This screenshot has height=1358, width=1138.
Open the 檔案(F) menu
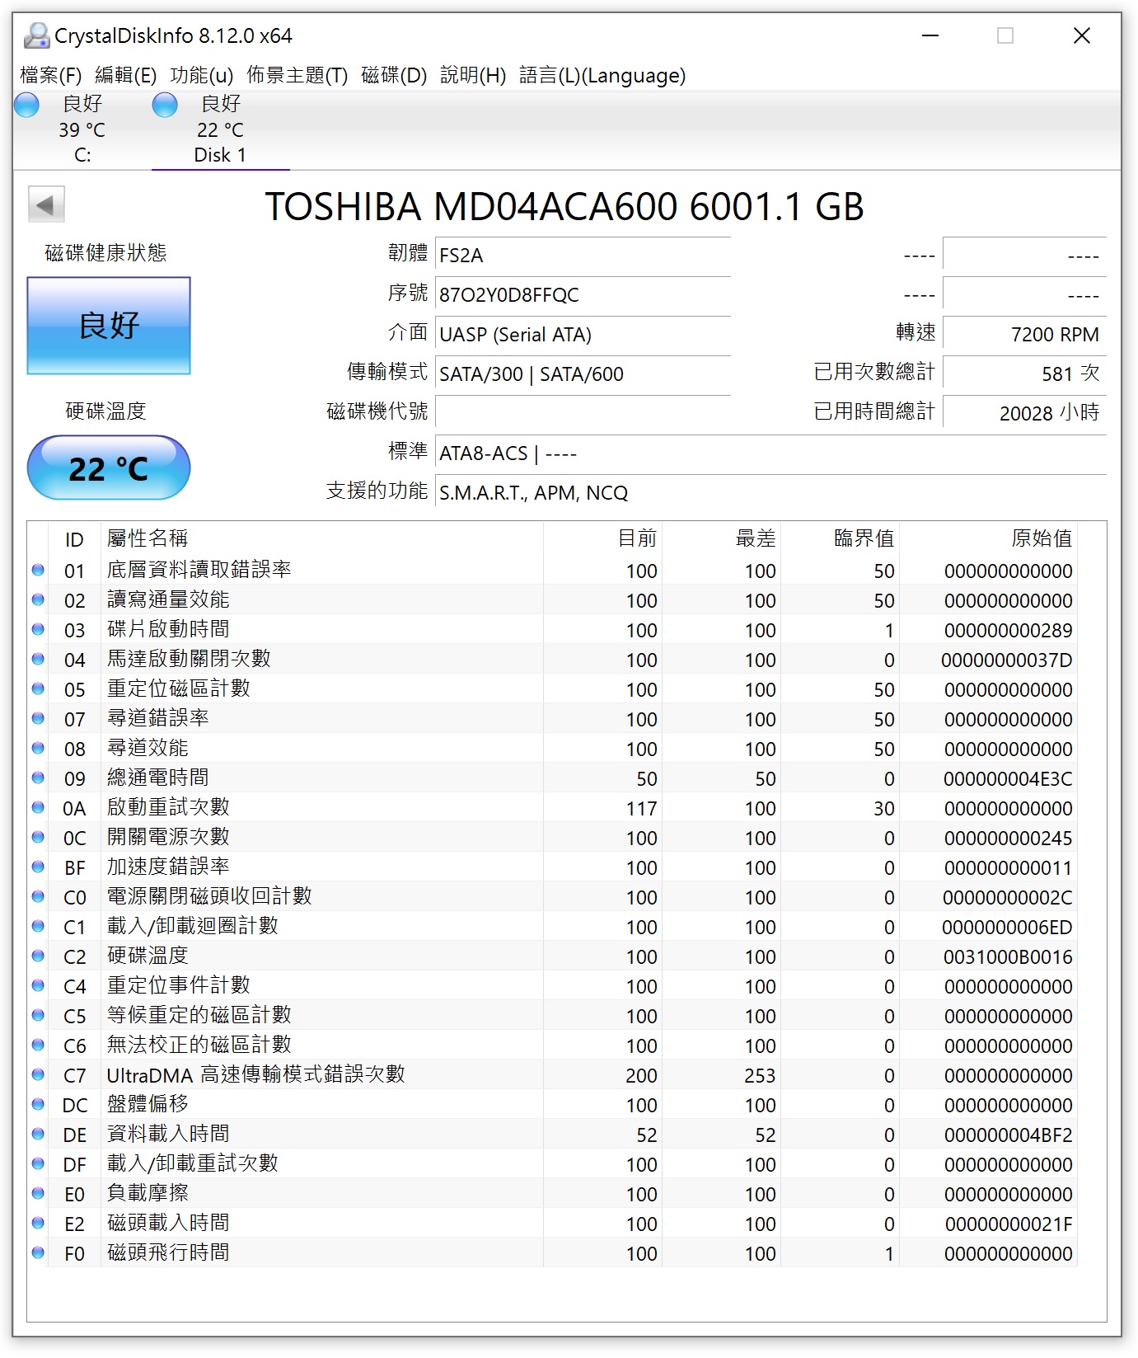pos(51,75)
